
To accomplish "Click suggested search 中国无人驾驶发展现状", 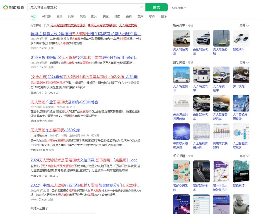I will (102, 25).
